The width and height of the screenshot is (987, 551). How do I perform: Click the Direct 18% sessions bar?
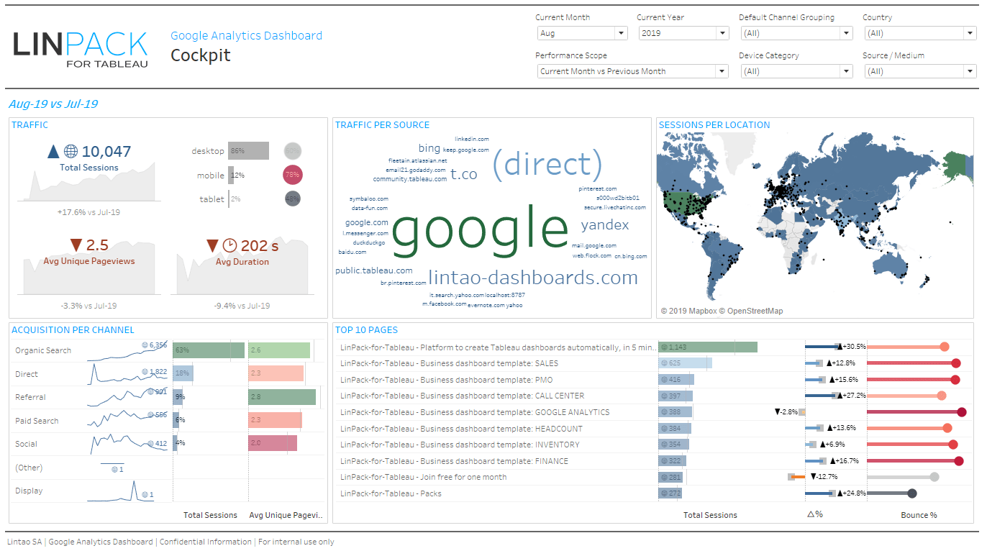click(183, 374)
